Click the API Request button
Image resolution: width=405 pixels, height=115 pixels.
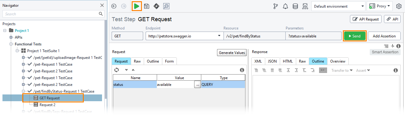click(366, 19)
